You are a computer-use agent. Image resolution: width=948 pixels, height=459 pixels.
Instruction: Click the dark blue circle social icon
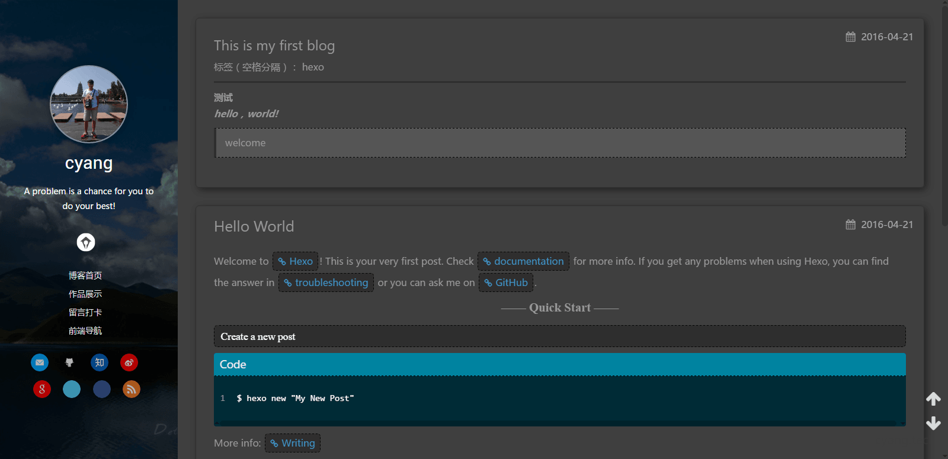[102, 389]
